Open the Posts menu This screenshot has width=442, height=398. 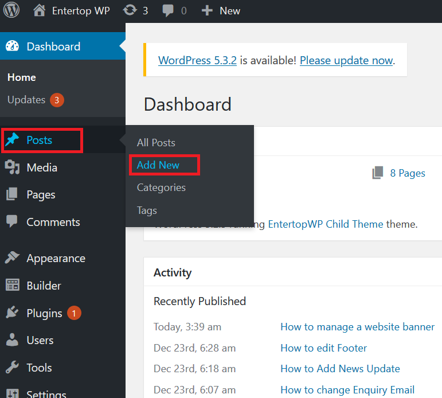coord(40,140)
